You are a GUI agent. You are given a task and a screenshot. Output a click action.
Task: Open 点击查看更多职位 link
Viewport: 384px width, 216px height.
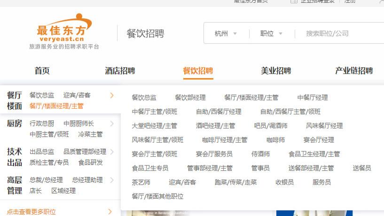pyautogui.click(x=31, y=212)
